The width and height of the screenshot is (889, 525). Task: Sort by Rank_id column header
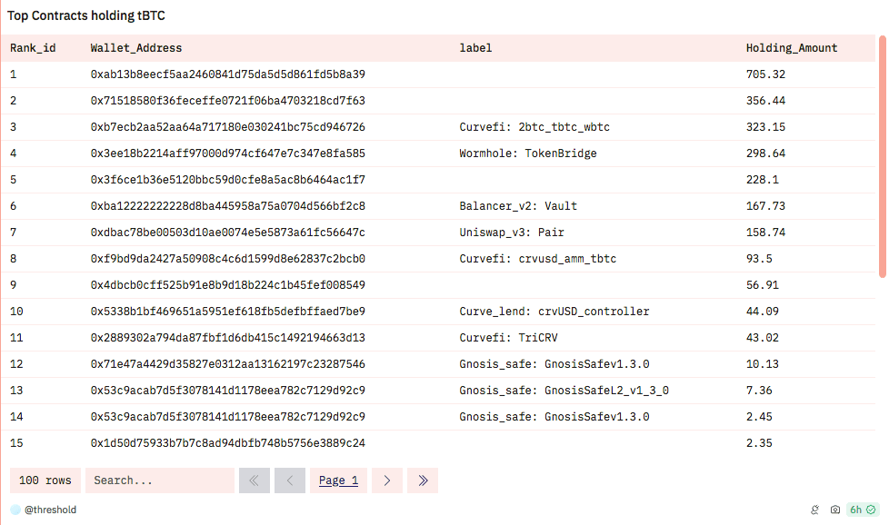point(33,48)
